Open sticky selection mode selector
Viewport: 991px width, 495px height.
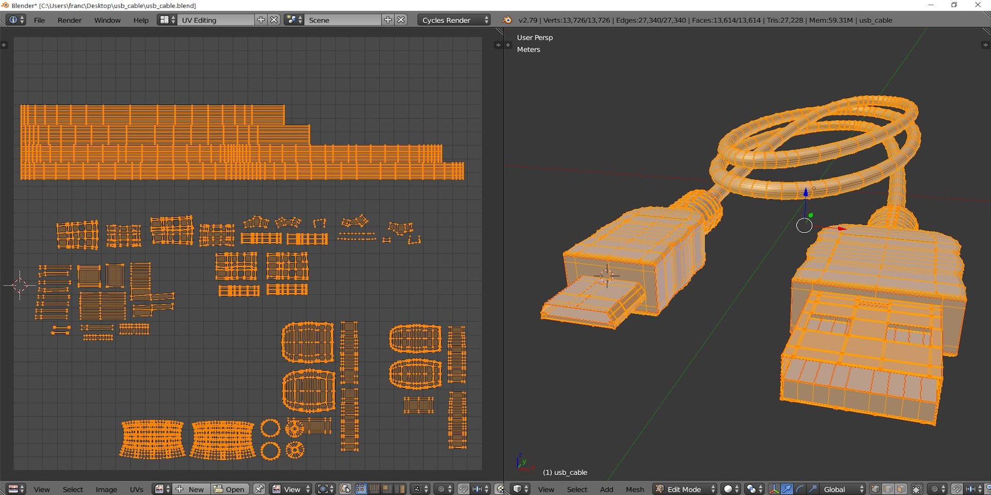pyautogui.click(x=421, y=489)
